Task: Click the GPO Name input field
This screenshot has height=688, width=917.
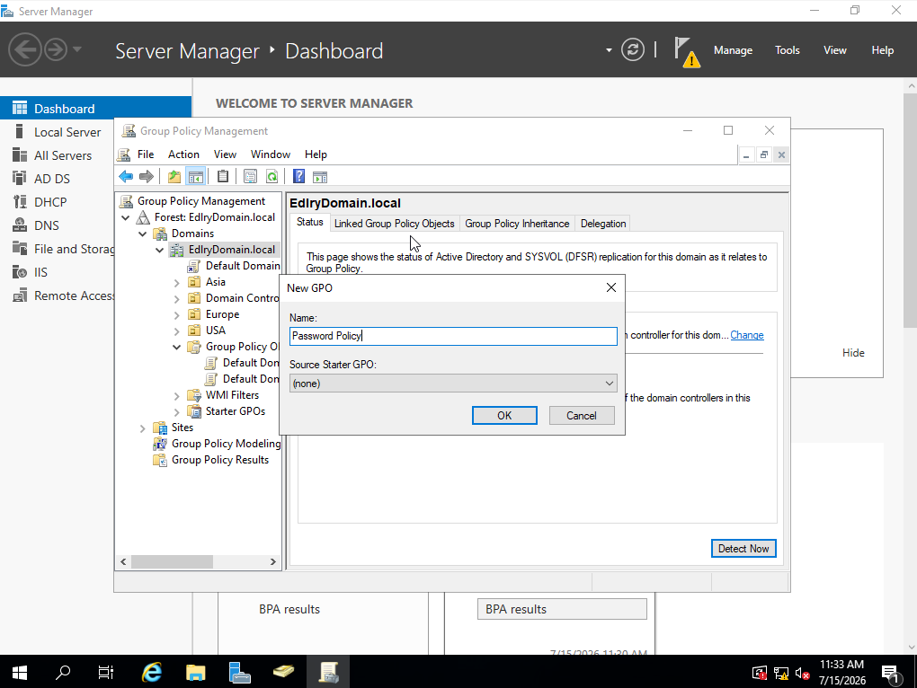Action: tap(453, 336)
